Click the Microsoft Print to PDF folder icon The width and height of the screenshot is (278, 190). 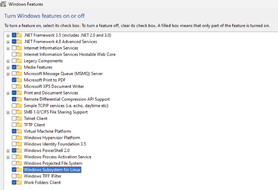pyautogui.click(x=20, y=80)
